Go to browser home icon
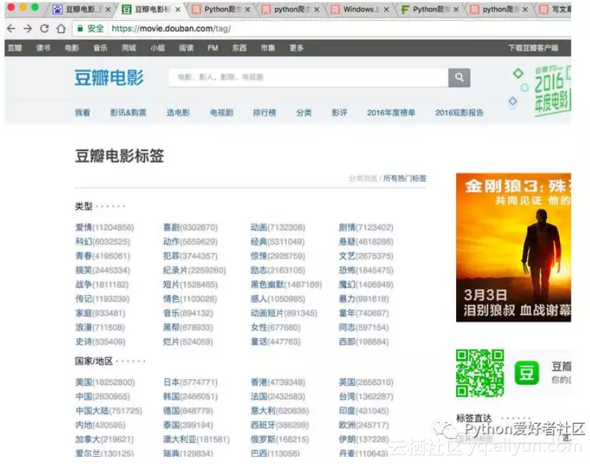590x464 pixels. click(61, 28)
